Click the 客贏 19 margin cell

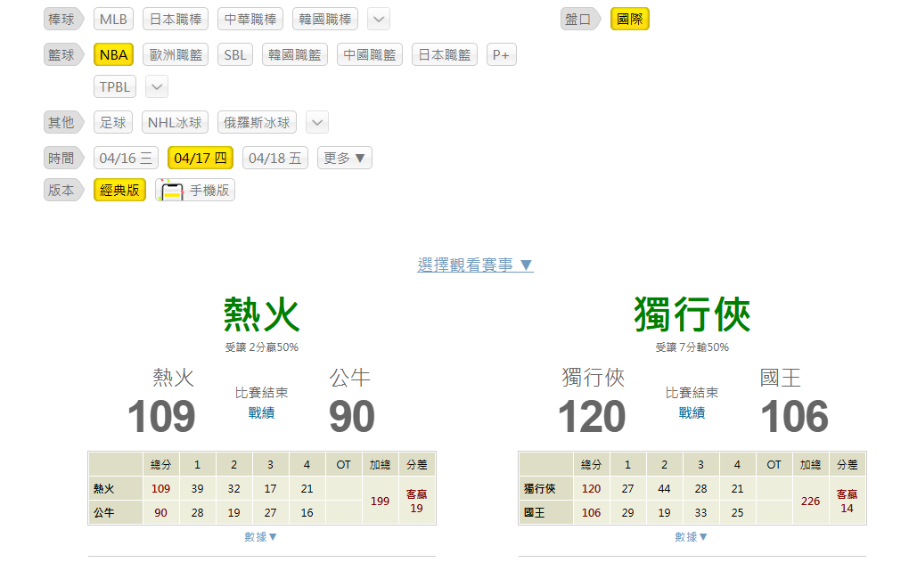pos(417,501)
